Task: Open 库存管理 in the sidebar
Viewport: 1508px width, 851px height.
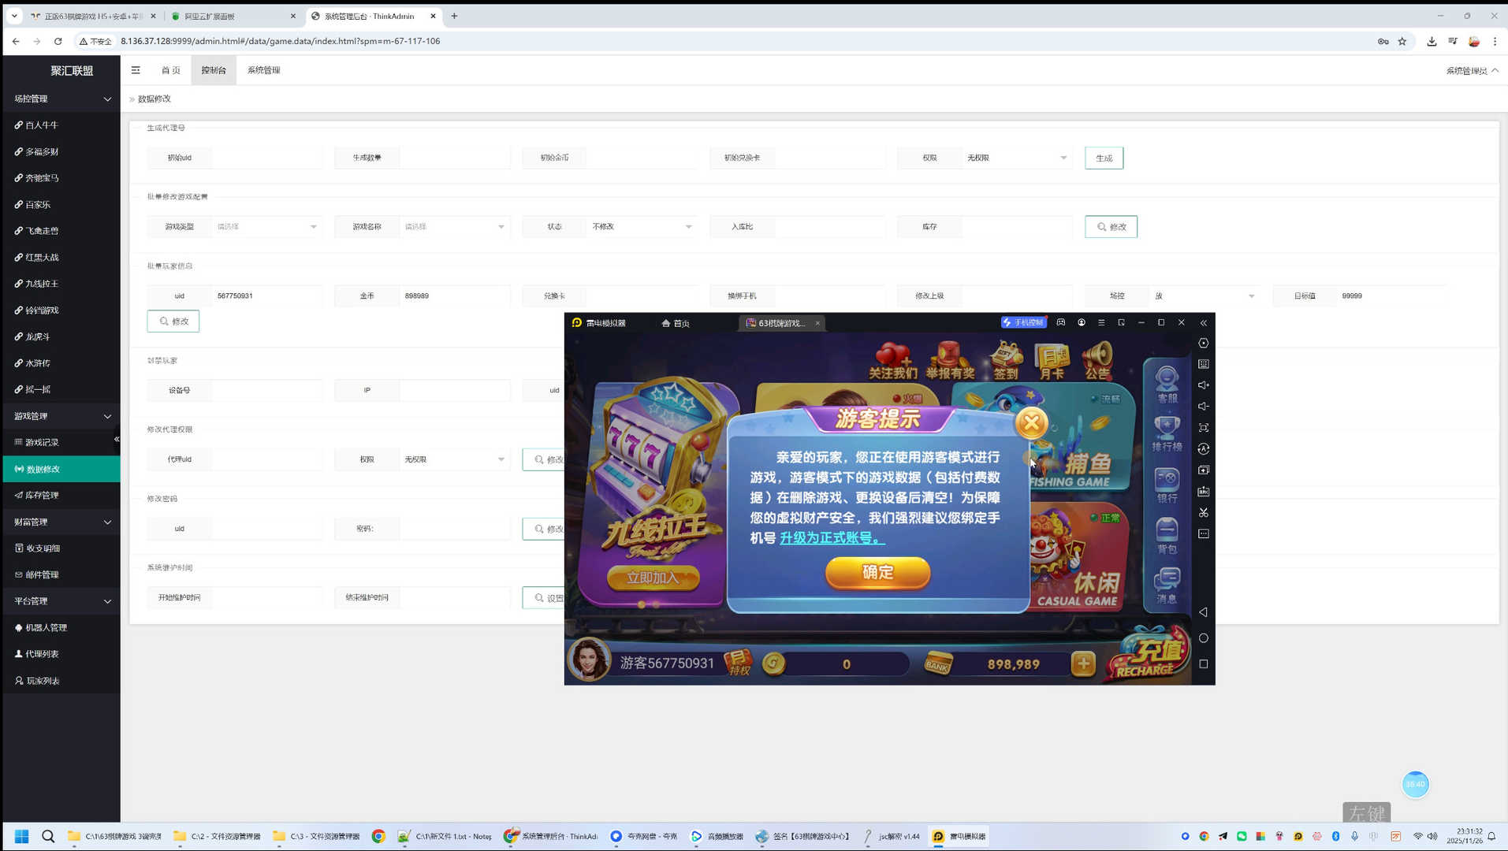Action: click(43, 496)
